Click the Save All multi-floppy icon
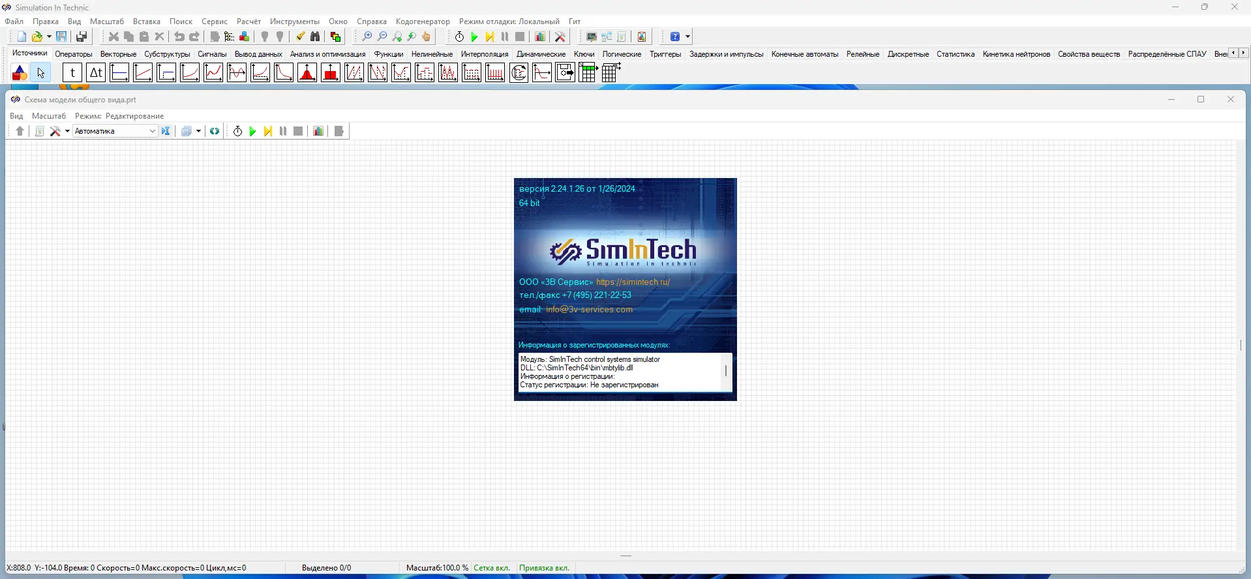The image size is (1251, 579). (x=82, y=37)
